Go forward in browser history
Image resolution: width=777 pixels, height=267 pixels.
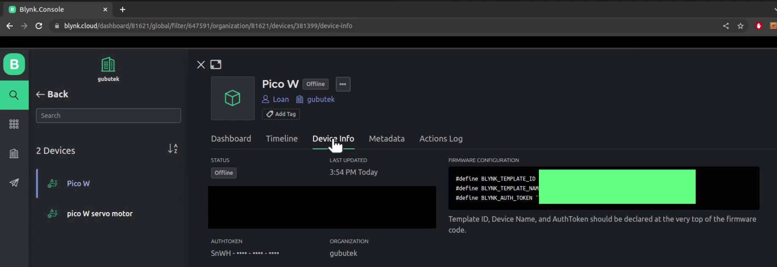[24, 26]
